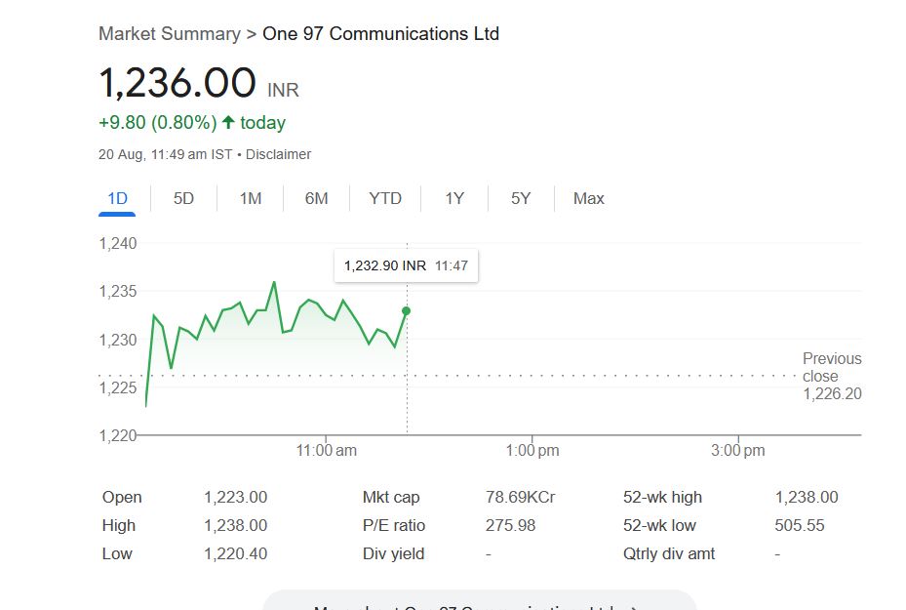Click the green data point at 11:47
Viewport: 906px width, 610px height.
(406, 310)
